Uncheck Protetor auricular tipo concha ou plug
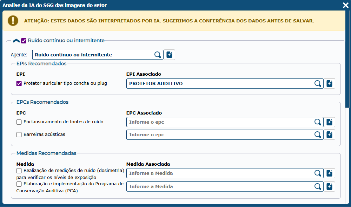Image resolution: width=351 pixels, height=207 pixels. click(19, 83)
